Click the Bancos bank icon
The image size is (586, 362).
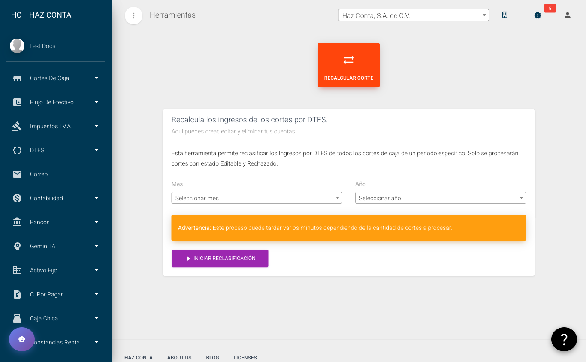pos(17,222)
